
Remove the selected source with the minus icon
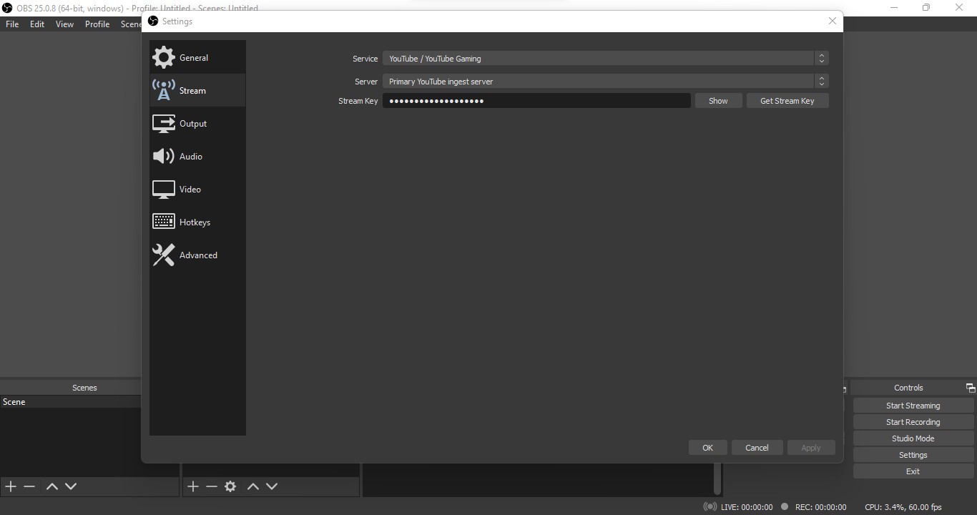point(212,486)
